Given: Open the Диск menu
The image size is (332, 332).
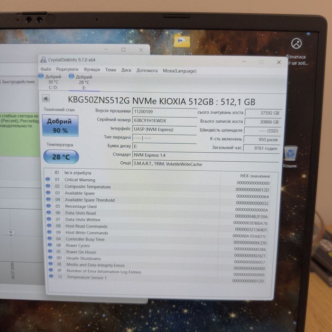Looking at the screenshot, I should pos(126,70).
